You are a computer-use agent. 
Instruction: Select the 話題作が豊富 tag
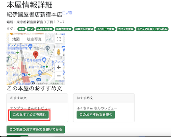point(64,29)
